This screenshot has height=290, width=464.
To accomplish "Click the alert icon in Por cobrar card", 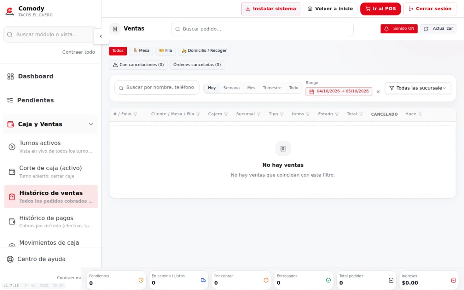I will pyautogui.click(x=266, y=280).
